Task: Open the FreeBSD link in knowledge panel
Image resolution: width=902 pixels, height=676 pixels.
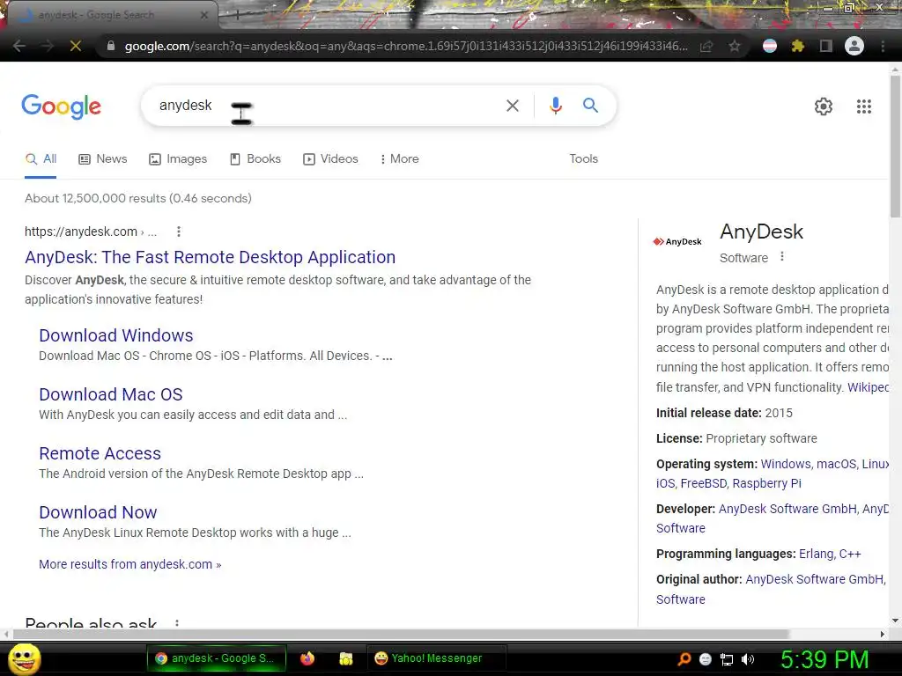Action: pos(704,483)
